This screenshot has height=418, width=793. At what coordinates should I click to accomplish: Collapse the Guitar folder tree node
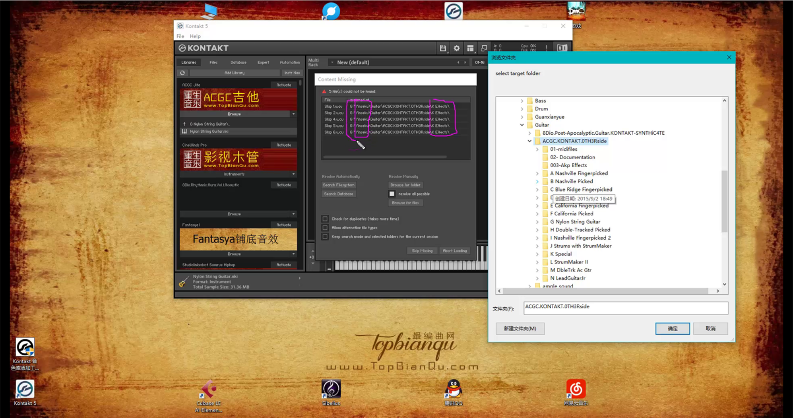point(522,125)
